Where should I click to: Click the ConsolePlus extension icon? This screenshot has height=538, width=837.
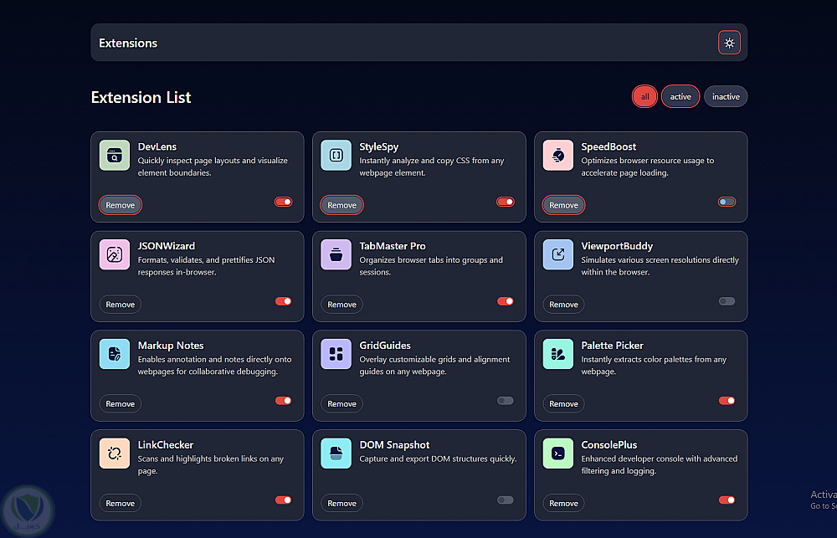pos(557,453)
